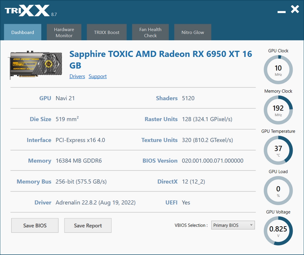304x255 pixels.
Task: Click the Driver field label
Action: point(43,203)
